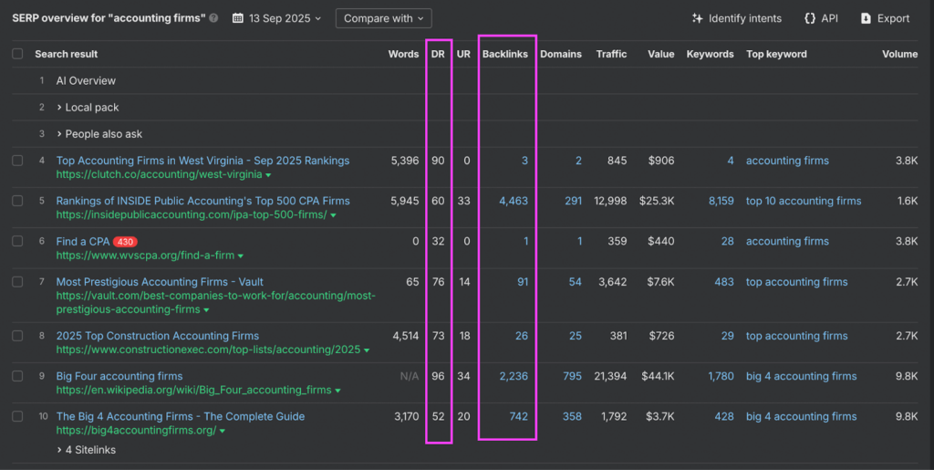Open URL menu arrow for en.wikipedia.org result
The image size is (934, 470).
pos(337,391)
